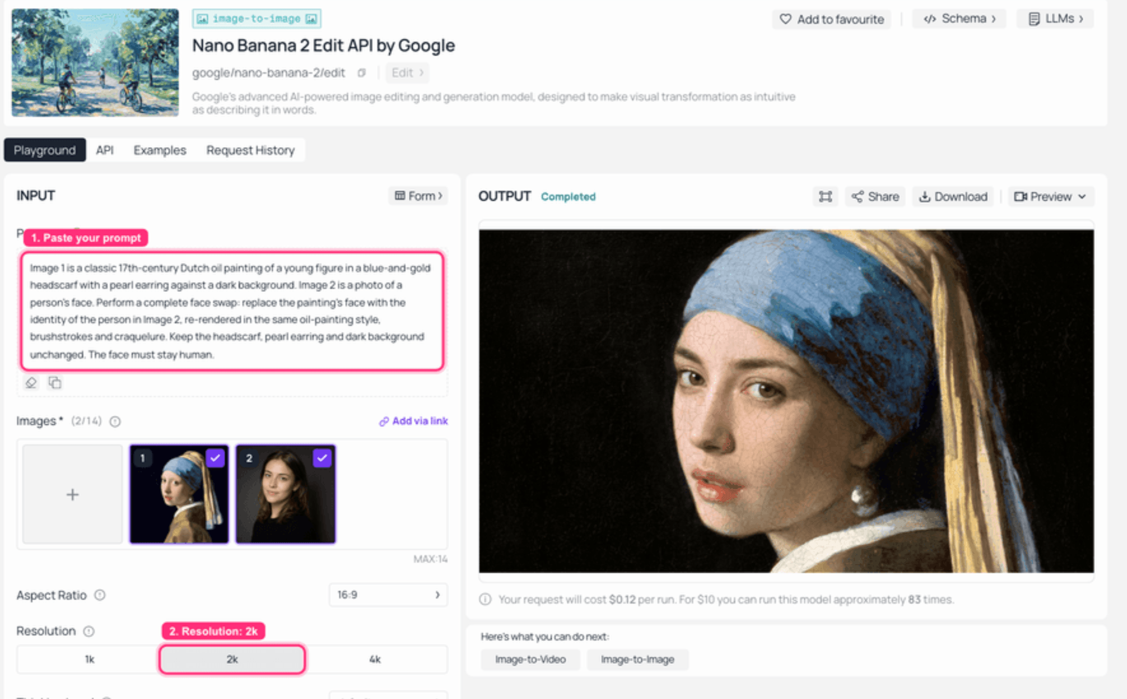Image resolution: width=1127 pixels, height=699 pixels.
Task: Click the add image plus tile
Action: tap(72, 494)
